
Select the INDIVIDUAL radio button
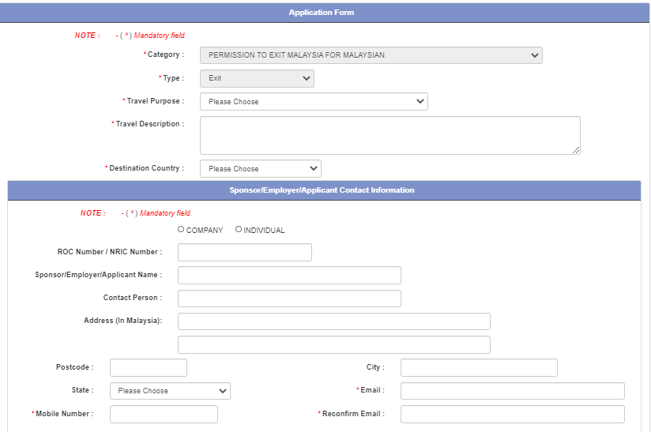239,230
